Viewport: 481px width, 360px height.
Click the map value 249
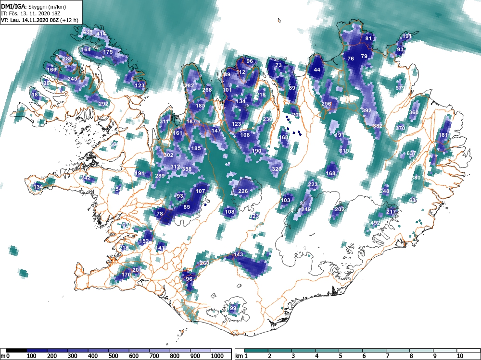coord(306,209)
